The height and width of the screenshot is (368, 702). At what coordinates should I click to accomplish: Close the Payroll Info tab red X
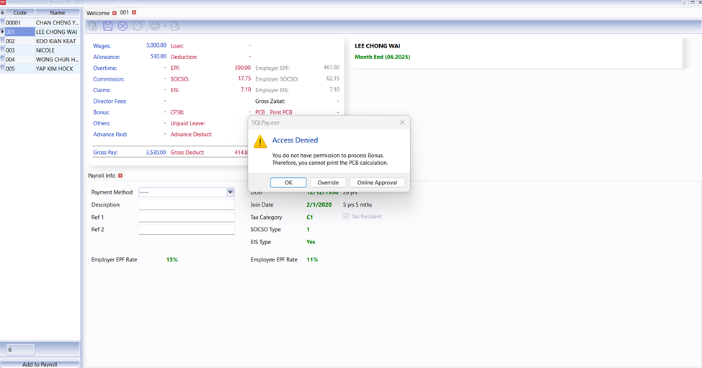point(120,176)
